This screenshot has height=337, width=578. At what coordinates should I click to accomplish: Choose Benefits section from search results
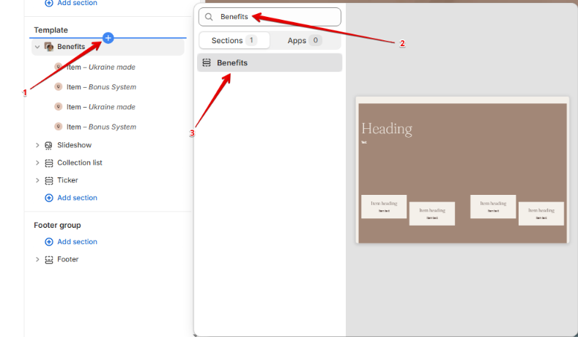(x=270, y=63)
